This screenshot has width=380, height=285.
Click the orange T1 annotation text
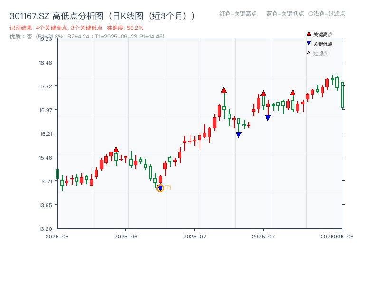click(x=168, y=186)
